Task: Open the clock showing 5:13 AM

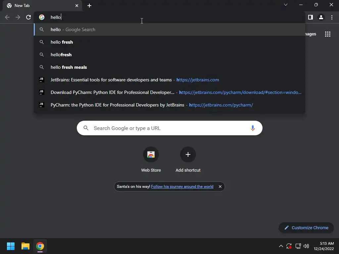Action: tap(324, 246)
